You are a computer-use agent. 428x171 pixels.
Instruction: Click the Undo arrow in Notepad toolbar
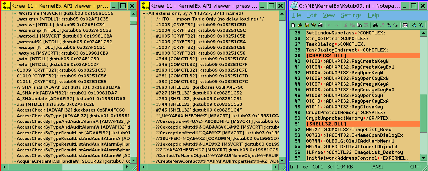click(330, 25)
